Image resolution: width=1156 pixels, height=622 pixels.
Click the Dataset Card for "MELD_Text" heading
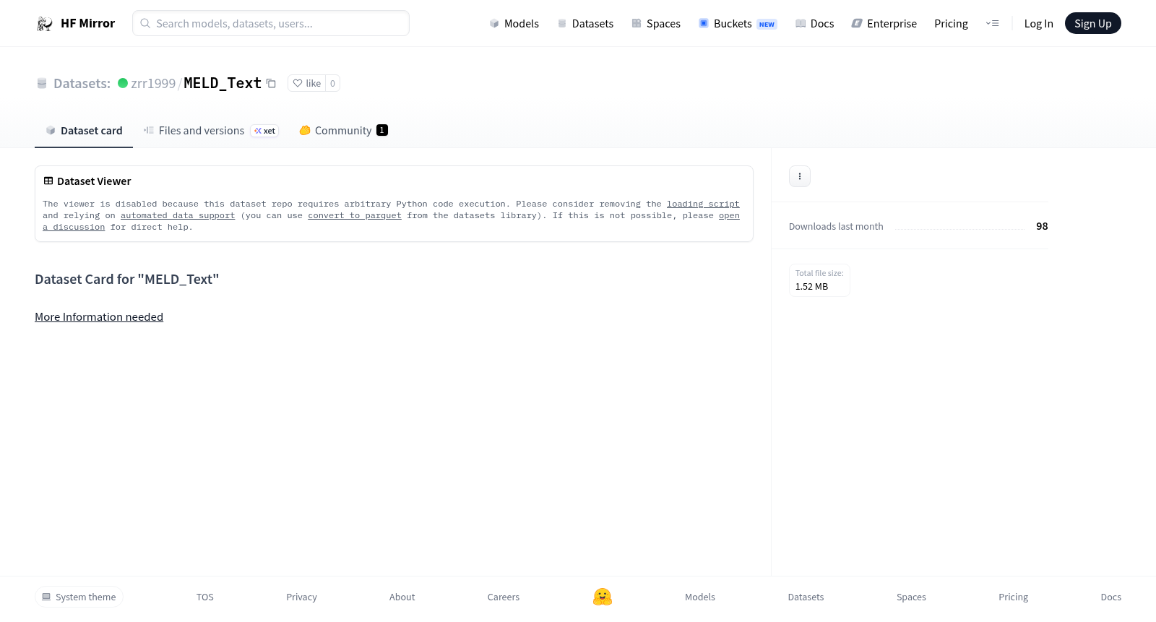pos(127,279)
